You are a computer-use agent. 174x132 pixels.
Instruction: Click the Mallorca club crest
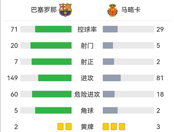click(x=112, y=10)
